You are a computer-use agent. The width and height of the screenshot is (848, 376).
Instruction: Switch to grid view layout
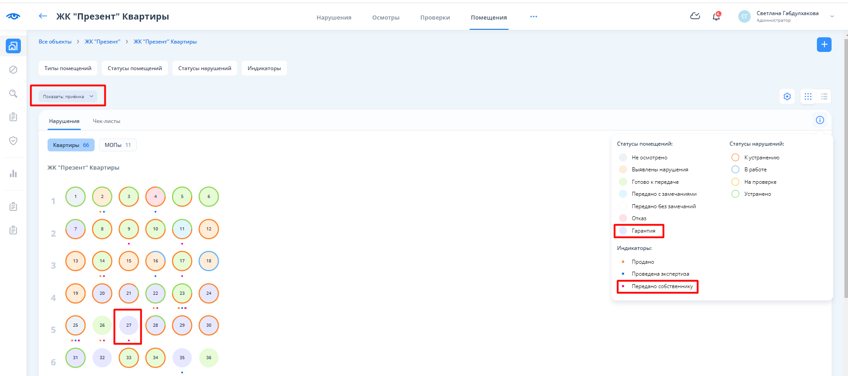tap(808, 96)
